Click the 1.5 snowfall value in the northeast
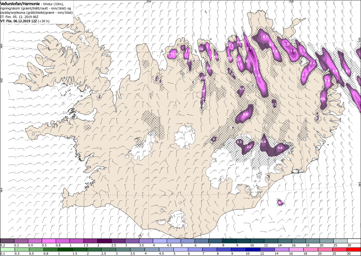 pyautogui.click(x=287, y=44)
